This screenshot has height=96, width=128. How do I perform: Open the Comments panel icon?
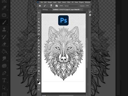click(x=90, y=15)
